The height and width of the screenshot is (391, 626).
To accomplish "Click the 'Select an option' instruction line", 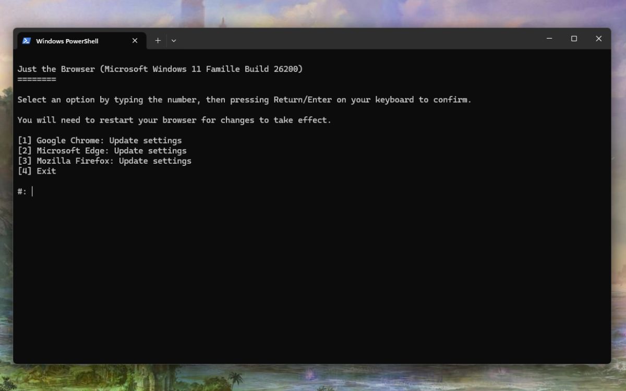I will [244, 99].
